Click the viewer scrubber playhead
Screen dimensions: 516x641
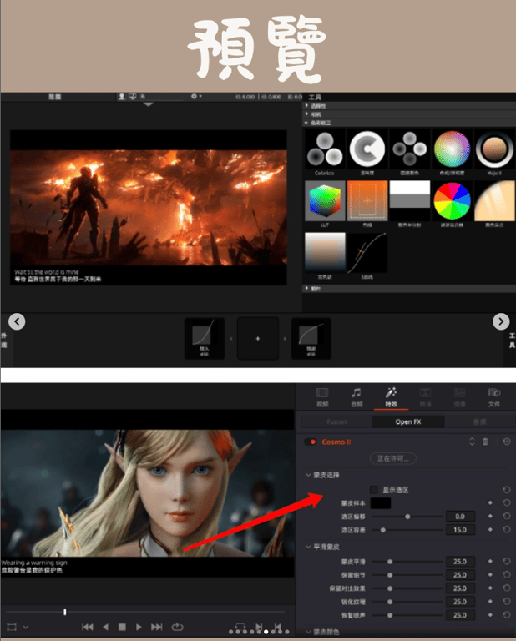pyautogui.click(x=64, y=612)
